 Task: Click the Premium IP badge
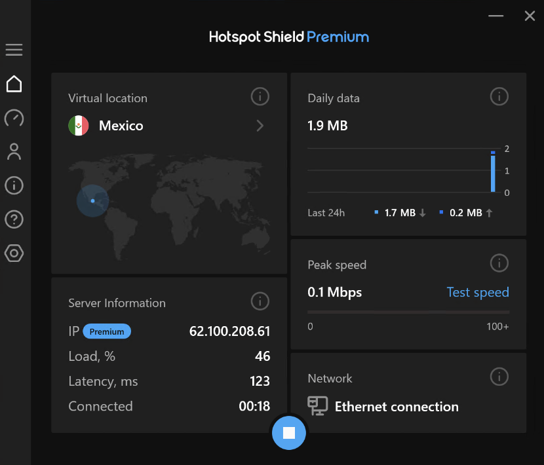[107, 331]
